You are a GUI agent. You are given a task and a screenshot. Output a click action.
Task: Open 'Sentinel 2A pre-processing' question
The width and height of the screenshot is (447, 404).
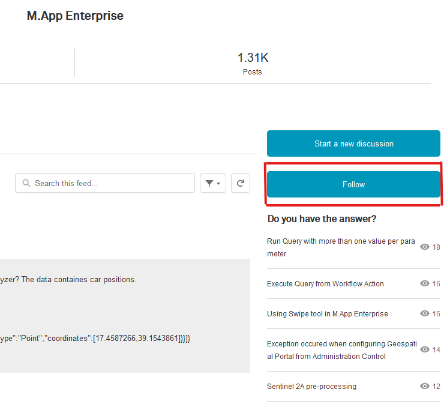pos(311,387)
